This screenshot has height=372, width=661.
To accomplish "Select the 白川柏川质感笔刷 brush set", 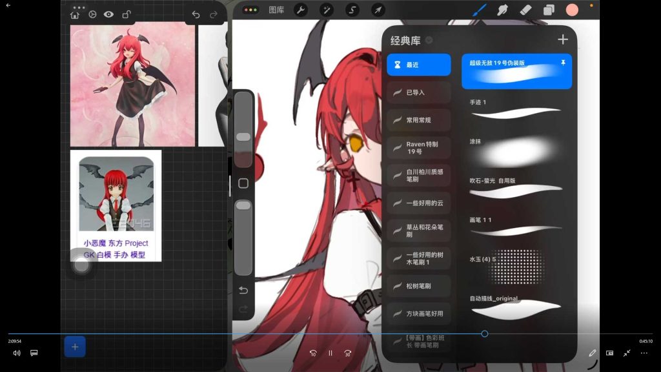I will pos(418,176).
